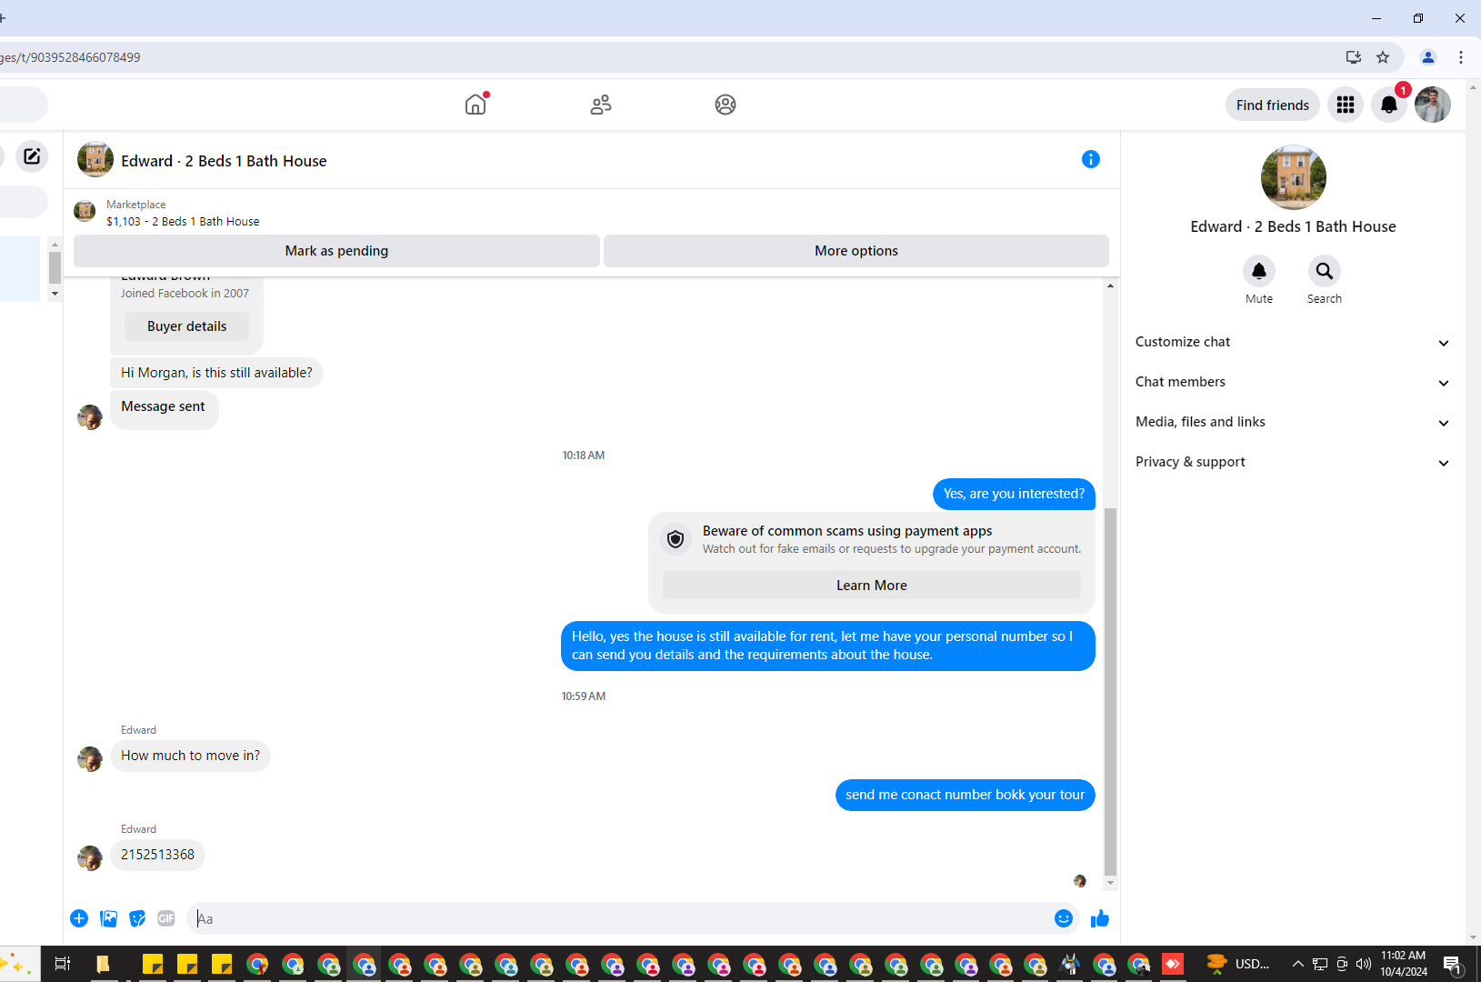Click the "Hello, yes the house" message
The image size is (1481, 982).
827,646
